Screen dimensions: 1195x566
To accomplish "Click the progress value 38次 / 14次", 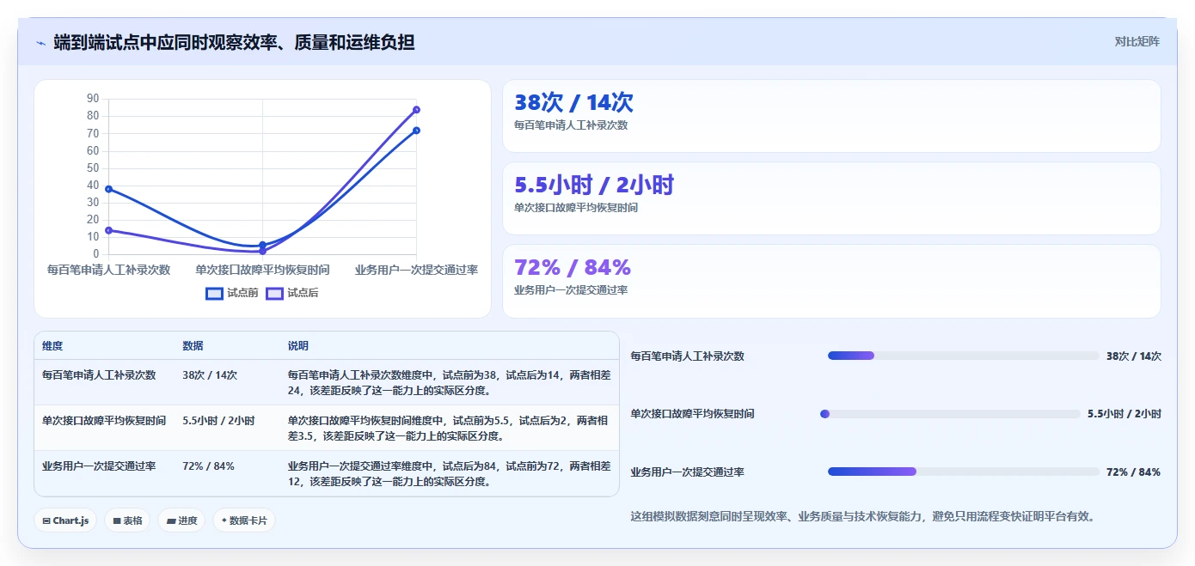I will [x=1134, y=356].
